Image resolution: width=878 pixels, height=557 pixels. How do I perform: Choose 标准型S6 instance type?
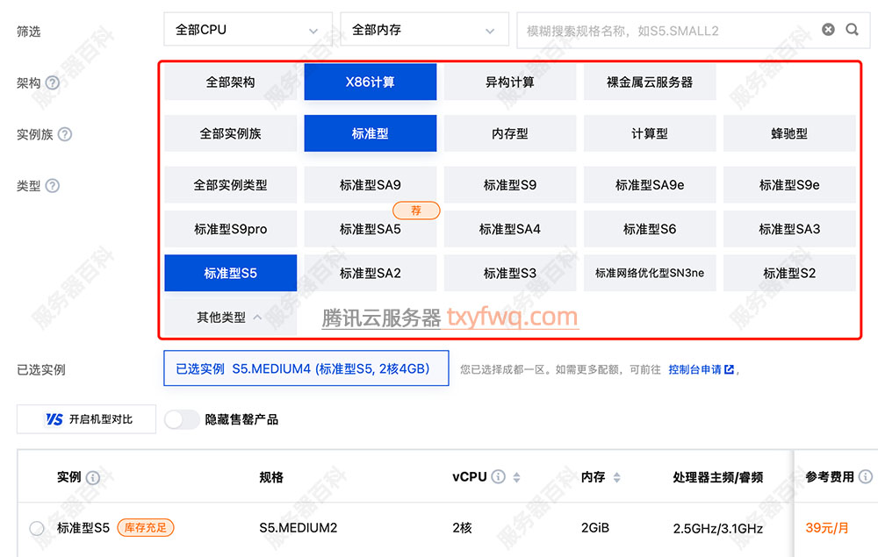pos(650,229)
